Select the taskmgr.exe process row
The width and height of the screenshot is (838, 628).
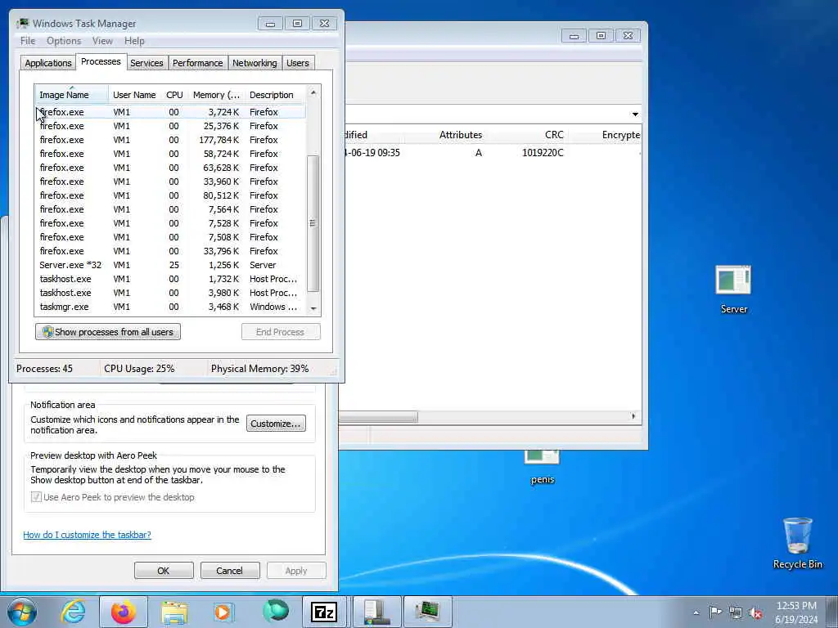click(171, 307)
